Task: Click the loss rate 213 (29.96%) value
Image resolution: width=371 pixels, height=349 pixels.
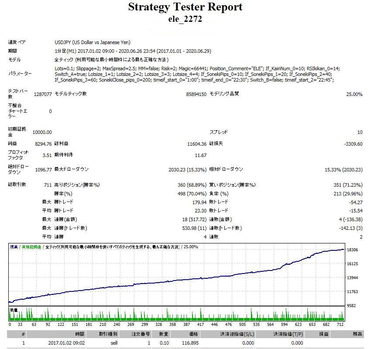Action: 348,194
